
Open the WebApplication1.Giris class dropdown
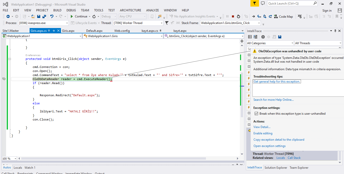pyautogui.click(x=123, y=36)
